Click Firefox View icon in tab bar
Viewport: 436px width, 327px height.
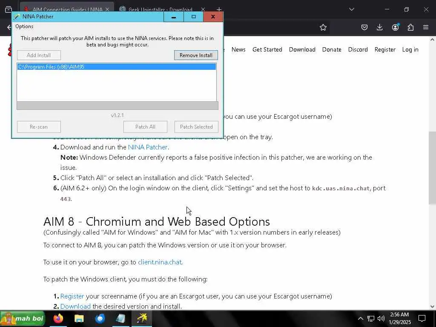(x=9, y=9)
